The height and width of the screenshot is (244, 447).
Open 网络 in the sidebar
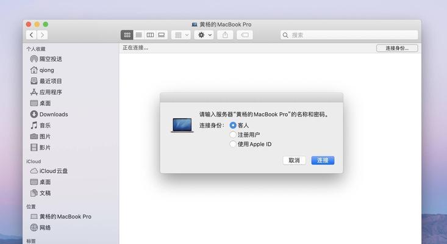click(40, 228)
